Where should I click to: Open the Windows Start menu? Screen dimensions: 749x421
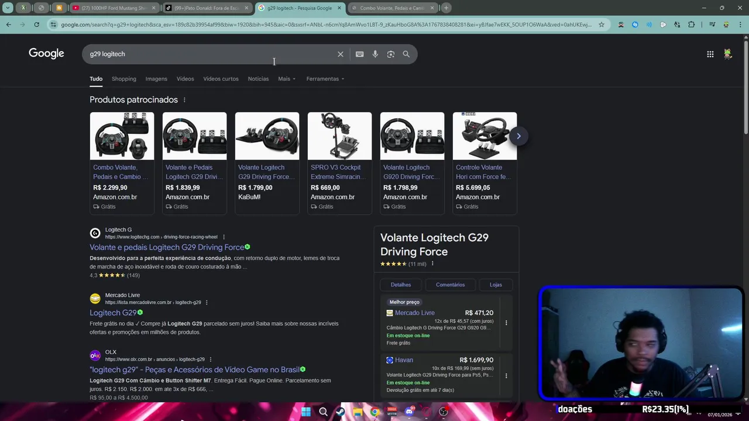click(306, 412)
